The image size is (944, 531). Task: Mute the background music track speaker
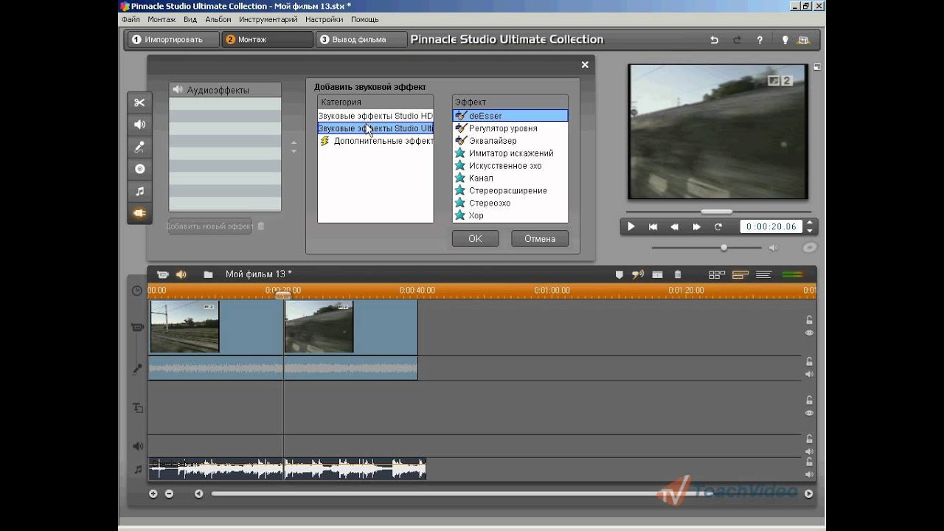pos(809,474)
